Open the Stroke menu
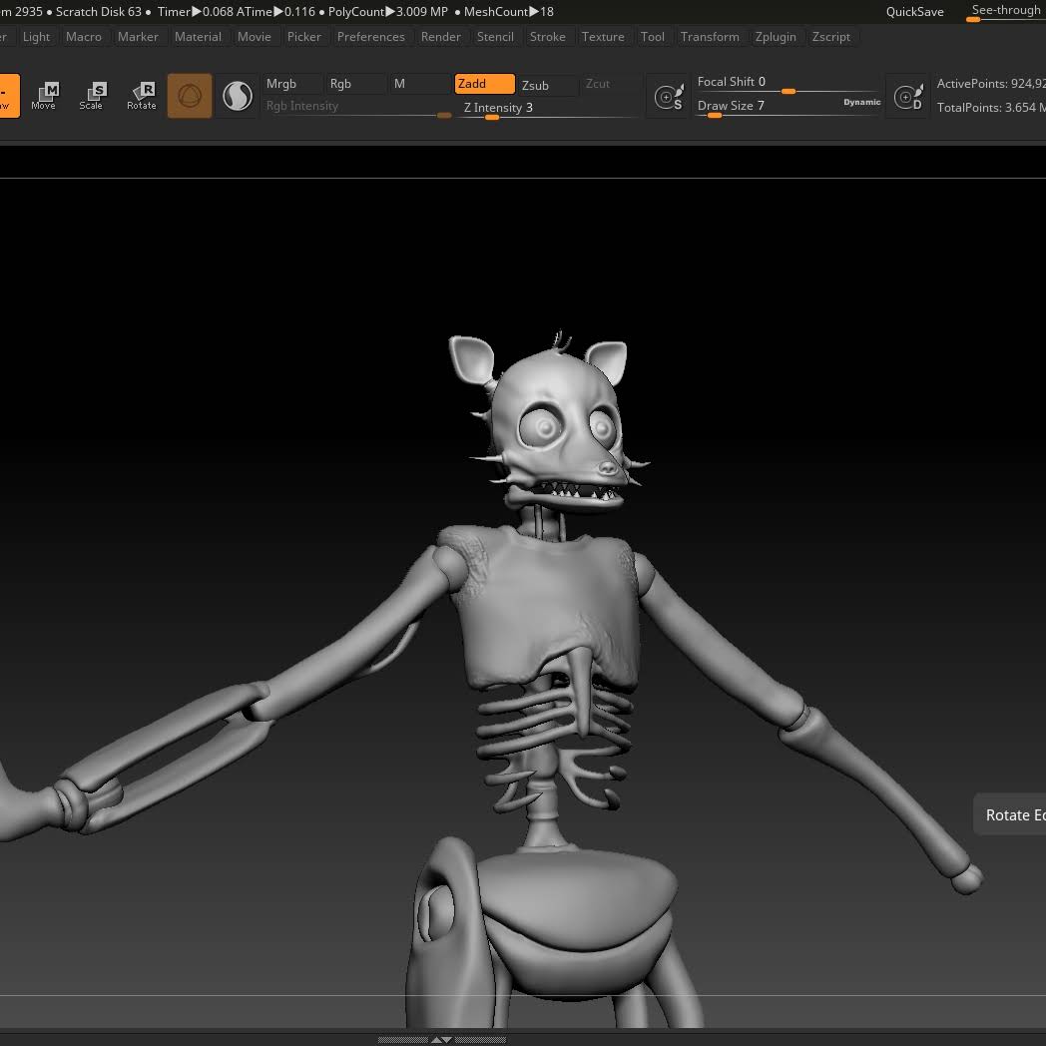The image size is (1046, 1046). pyautogui.click(x=547, y=37)
